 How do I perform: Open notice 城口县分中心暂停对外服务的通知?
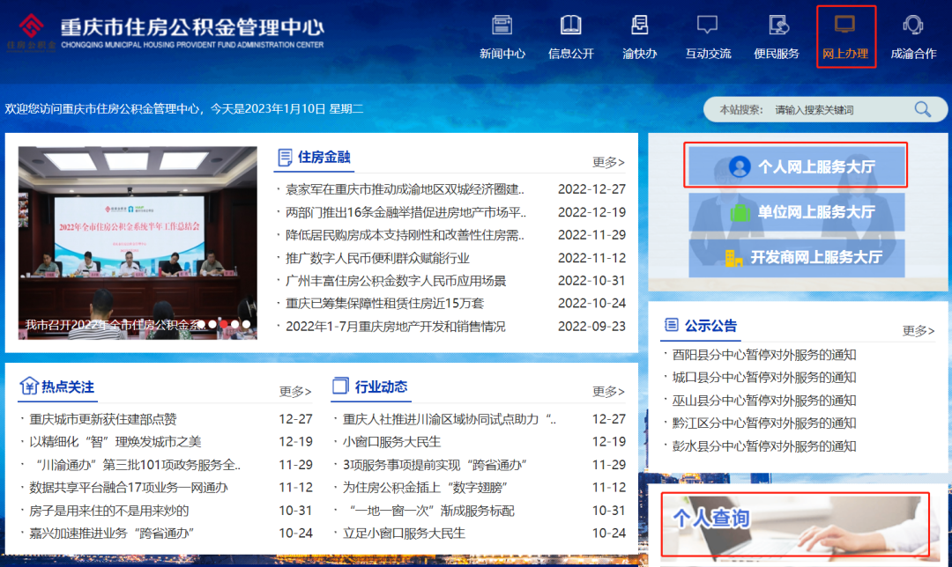(763, 377)
